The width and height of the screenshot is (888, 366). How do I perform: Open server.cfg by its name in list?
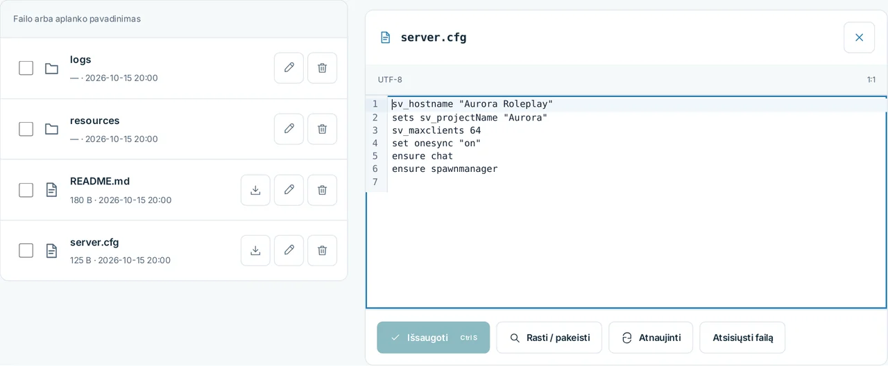click(x=94, y=243)
